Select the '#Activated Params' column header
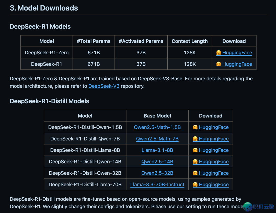Image resolution: width=276 pixels, height=213 pixels. coord(141,41)
